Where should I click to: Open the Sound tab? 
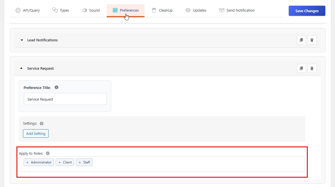tap(91, 10)
